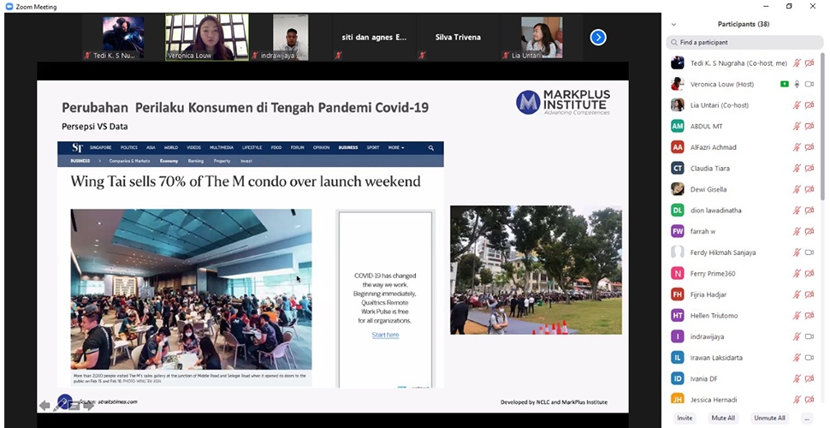Toggle Ferdy Hikmah Sanjaya's video camera
This screenshot has height=428, width=830.
point(809,253)
